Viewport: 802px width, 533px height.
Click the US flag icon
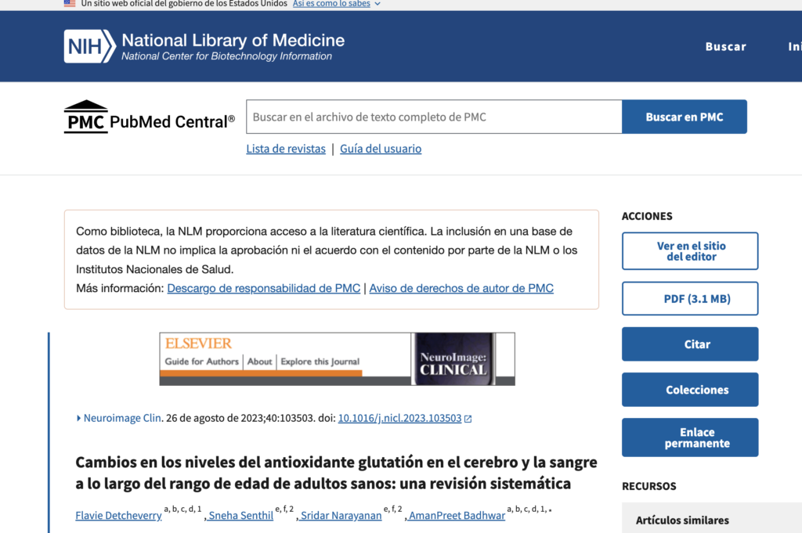(70, 4)
